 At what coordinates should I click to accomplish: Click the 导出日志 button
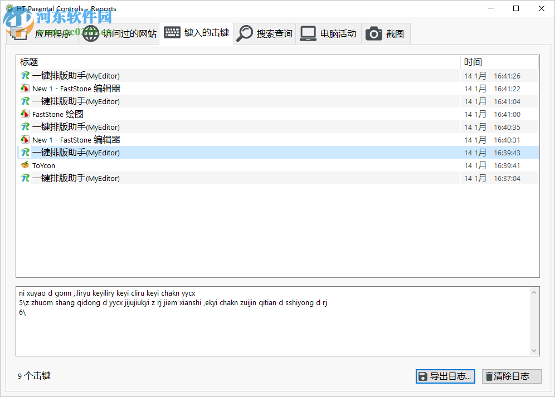coord(445,376)
